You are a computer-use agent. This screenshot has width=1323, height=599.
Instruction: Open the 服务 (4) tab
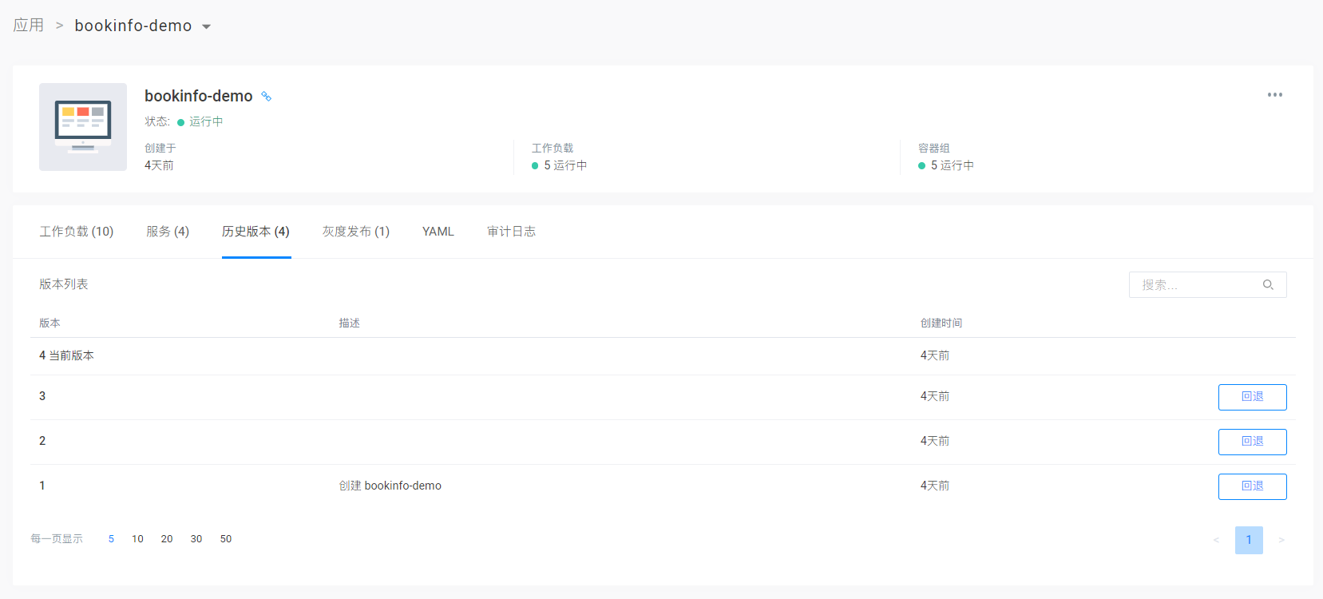(x=168, y=232)
